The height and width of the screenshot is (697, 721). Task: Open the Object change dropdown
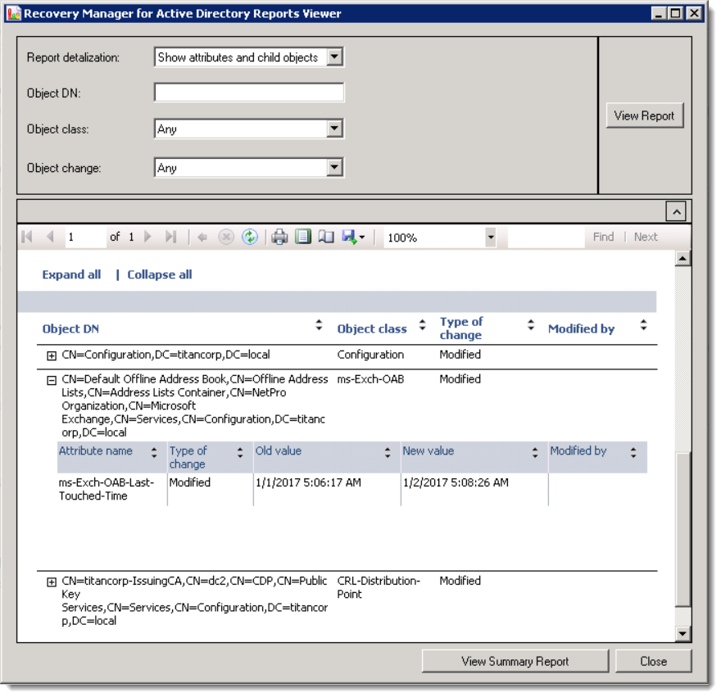click(334, 168)
